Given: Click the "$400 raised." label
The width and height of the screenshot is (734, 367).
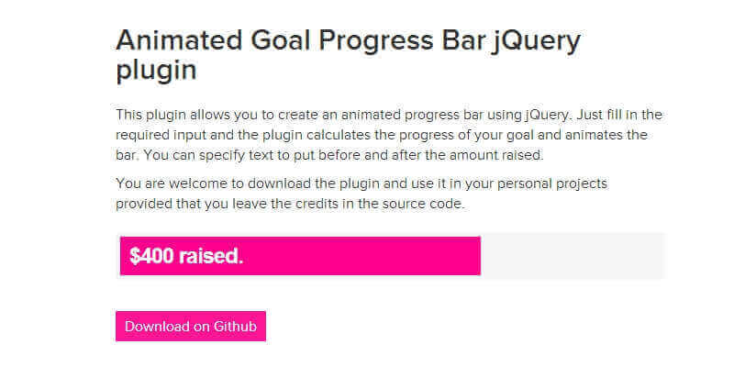Looking at the screenshot, I should click(x=186, y=257).
